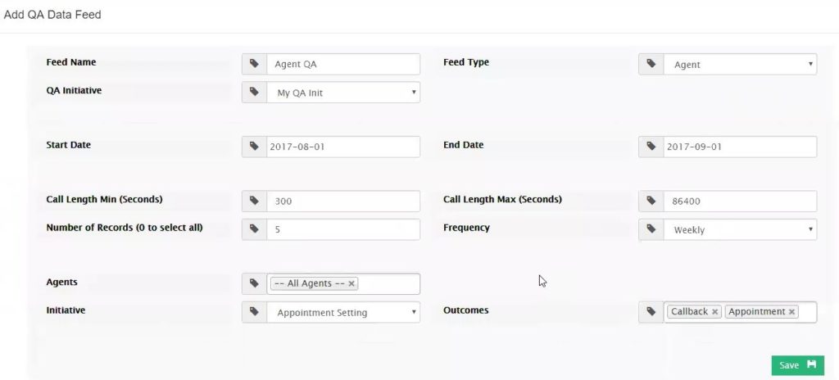Open the QA Initiative dropdown

point(343,92)
